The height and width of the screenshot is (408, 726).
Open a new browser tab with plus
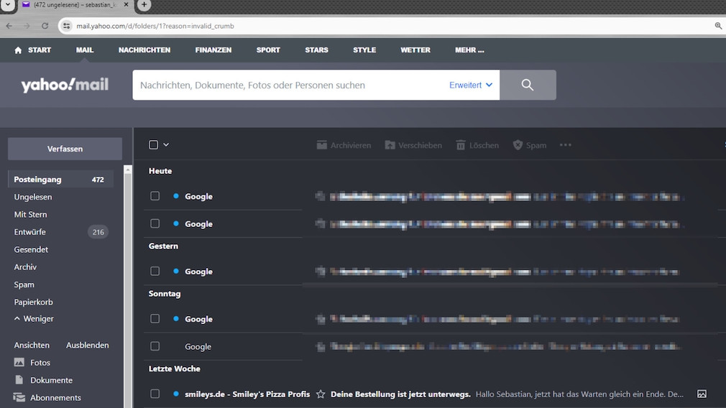[x=144, y=4]
